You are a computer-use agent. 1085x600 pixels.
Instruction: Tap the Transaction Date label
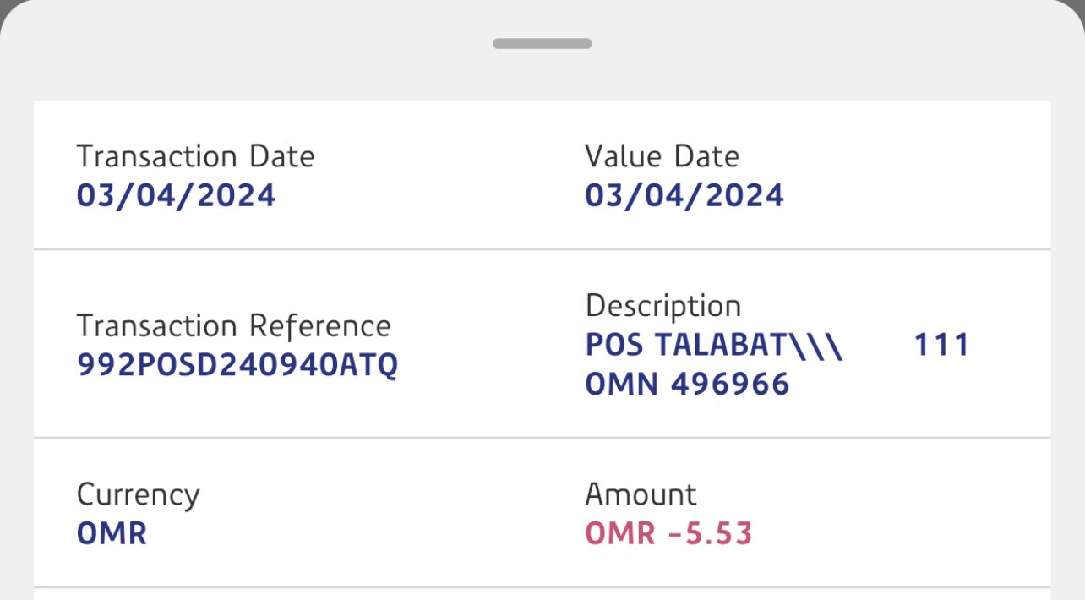[x=195, y=156]
